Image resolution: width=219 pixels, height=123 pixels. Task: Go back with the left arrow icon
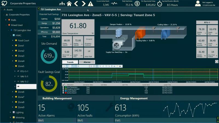(76, 4)
